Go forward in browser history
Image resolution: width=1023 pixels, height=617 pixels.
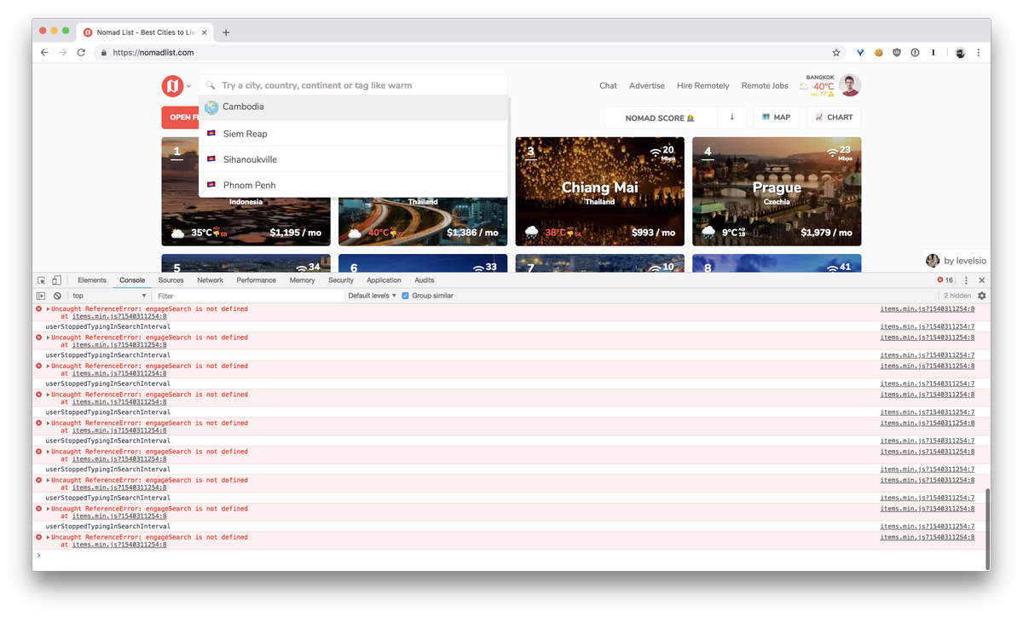63,52
